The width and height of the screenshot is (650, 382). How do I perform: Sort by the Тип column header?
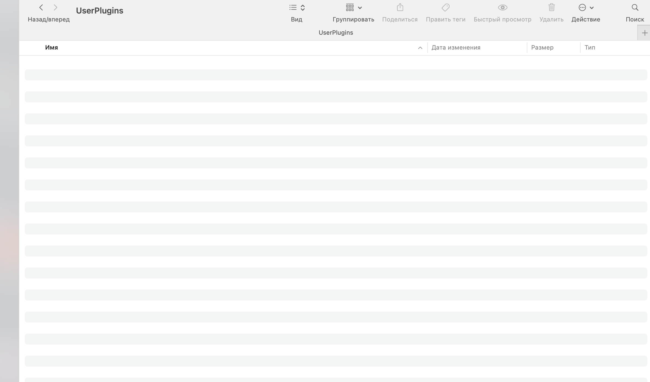(590, 48)
